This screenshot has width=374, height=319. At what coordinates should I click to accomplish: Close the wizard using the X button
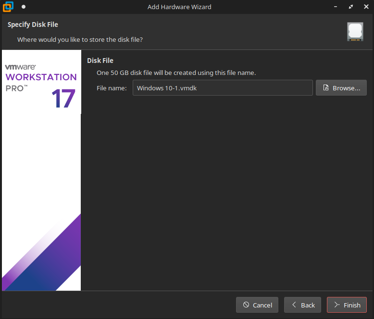[x=366, y=7]
